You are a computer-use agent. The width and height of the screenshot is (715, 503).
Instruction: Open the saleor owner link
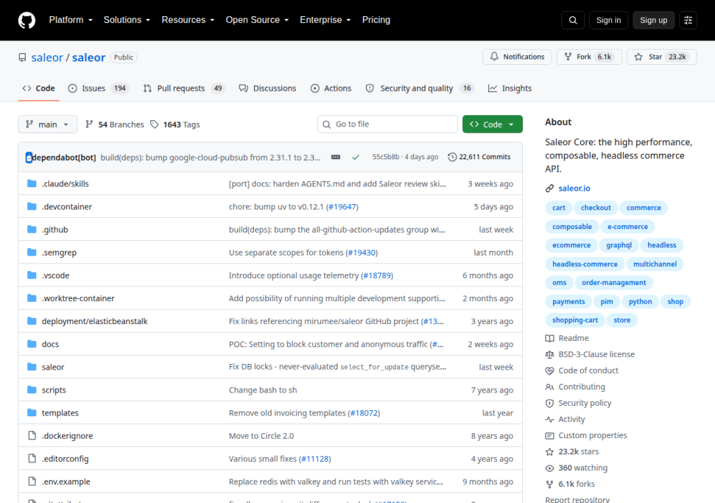47,57
